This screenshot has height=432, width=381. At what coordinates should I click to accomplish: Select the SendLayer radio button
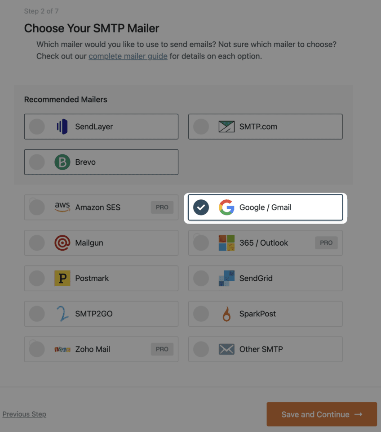click(x=37, y=126)
